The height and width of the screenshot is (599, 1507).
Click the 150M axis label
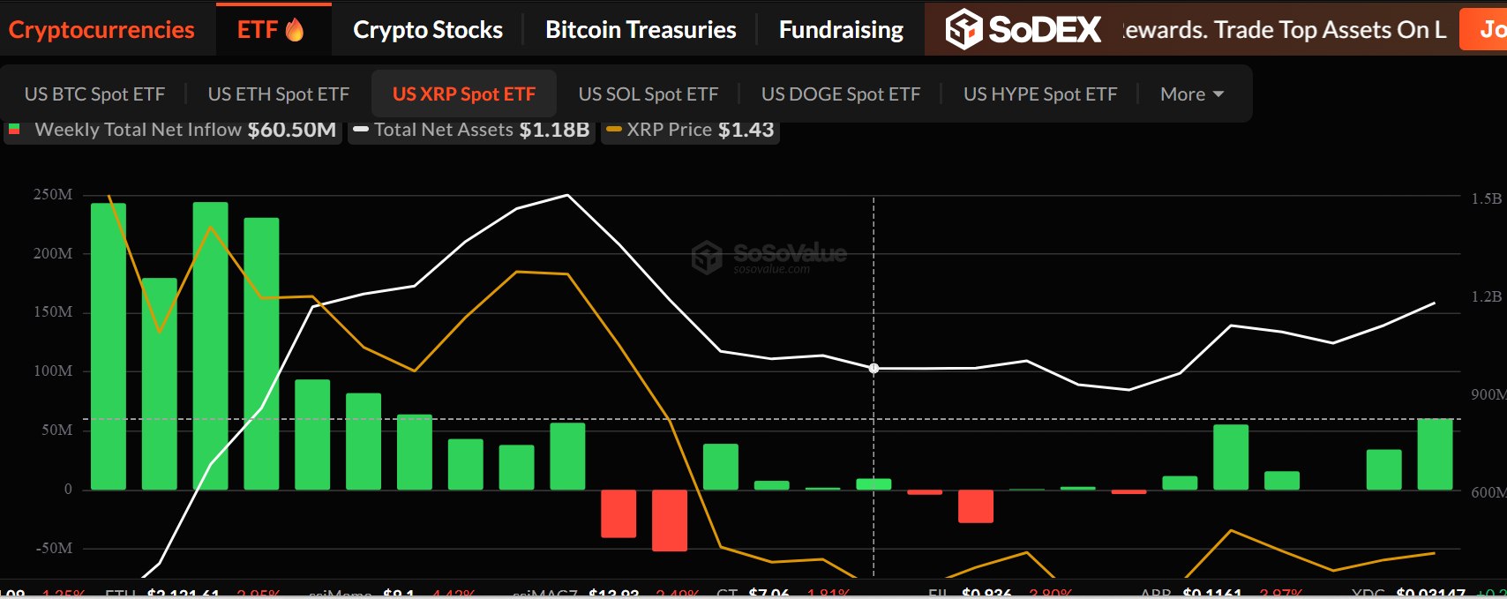(53, 311)
